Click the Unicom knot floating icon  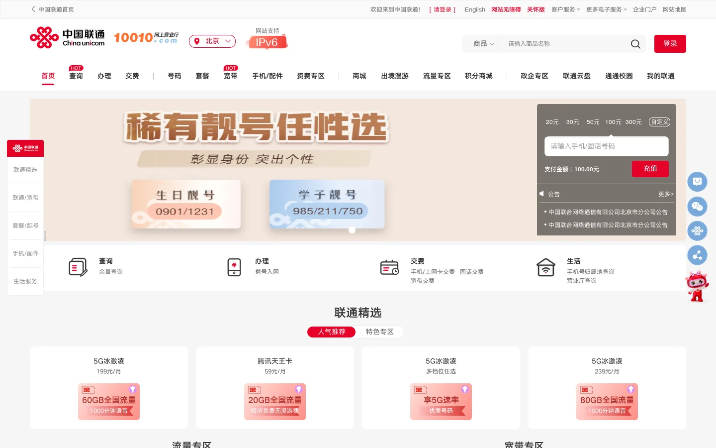coord(697,231)
